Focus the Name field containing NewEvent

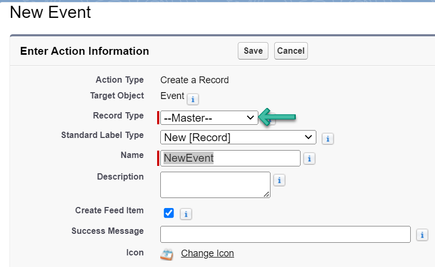click(230, 158)
